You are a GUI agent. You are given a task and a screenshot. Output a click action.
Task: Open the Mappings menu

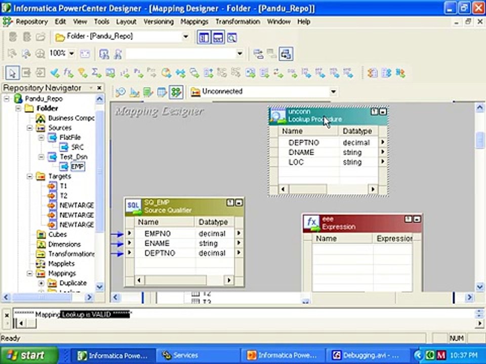tap(194, 22)
